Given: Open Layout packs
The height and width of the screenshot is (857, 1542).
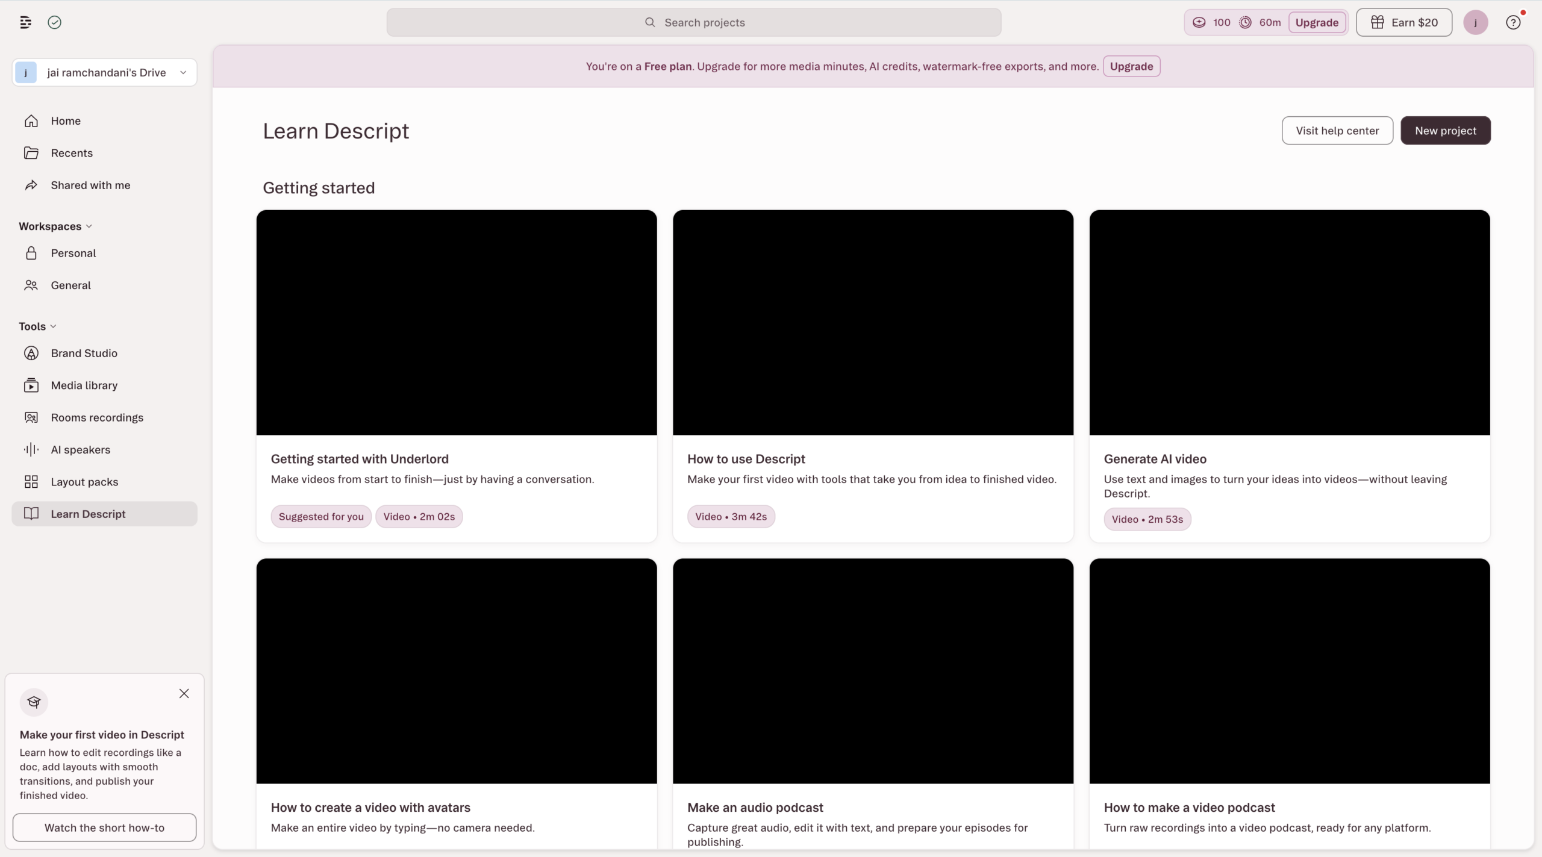Looking at the screenshot, I should (105, 482).
